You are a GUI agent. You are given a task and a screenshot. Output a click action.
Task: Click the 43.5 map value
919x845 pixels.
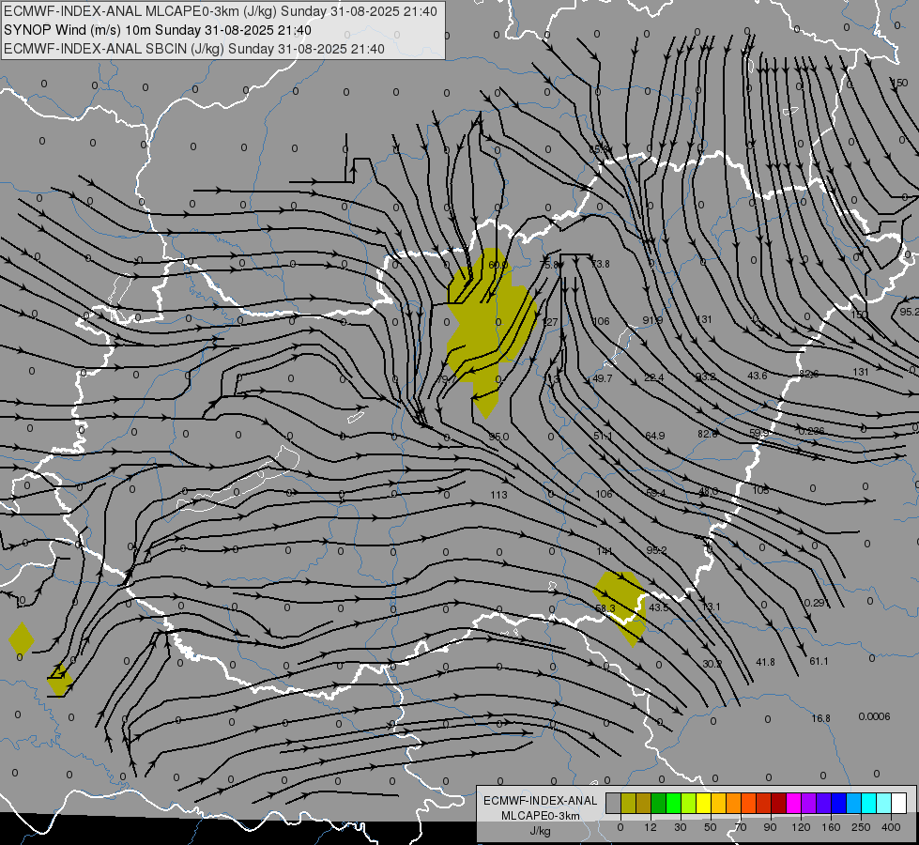click(658, 607)
